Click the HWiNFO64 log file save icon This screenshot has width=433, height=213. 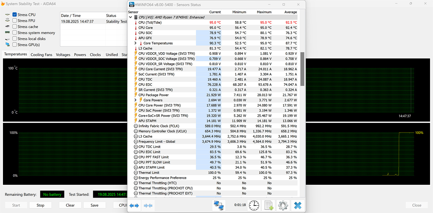pyautogui.click(x=268, y=205)
